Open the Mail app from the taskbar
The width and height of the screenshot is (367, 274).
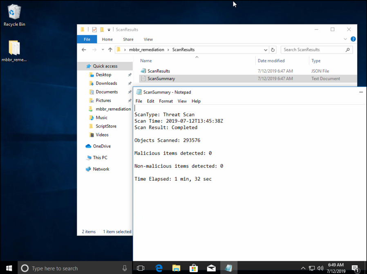[x=211, y=268]
